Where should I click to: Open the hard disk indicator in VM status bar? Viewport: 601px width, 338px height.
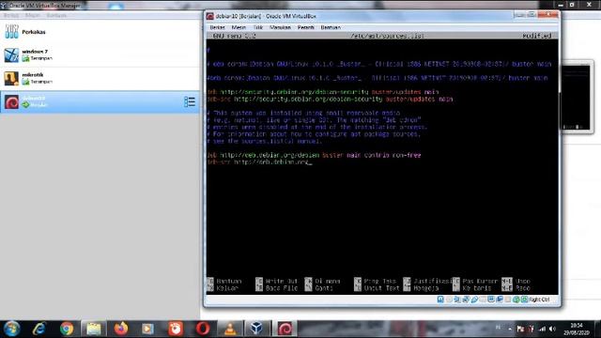(440, 300)
